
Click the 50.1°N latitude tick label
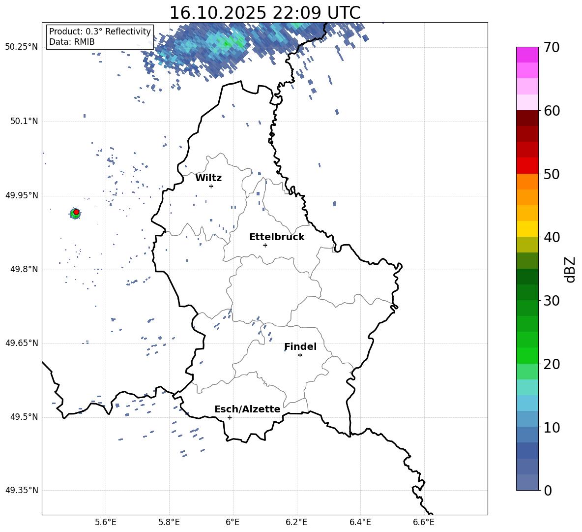click(24, 122)
